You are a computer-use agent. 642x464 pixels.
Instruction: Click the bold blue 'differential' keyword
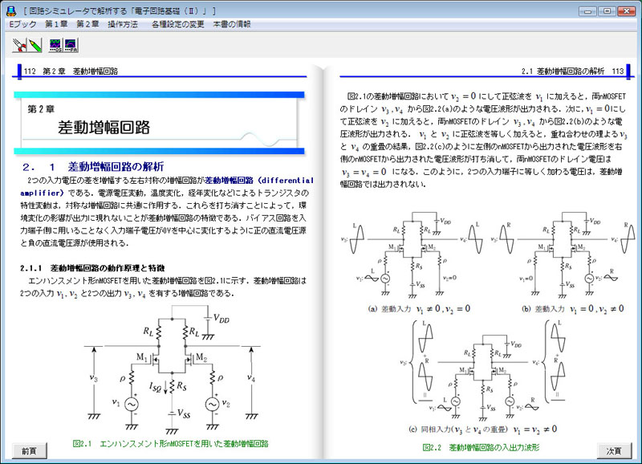click(287, 180)
